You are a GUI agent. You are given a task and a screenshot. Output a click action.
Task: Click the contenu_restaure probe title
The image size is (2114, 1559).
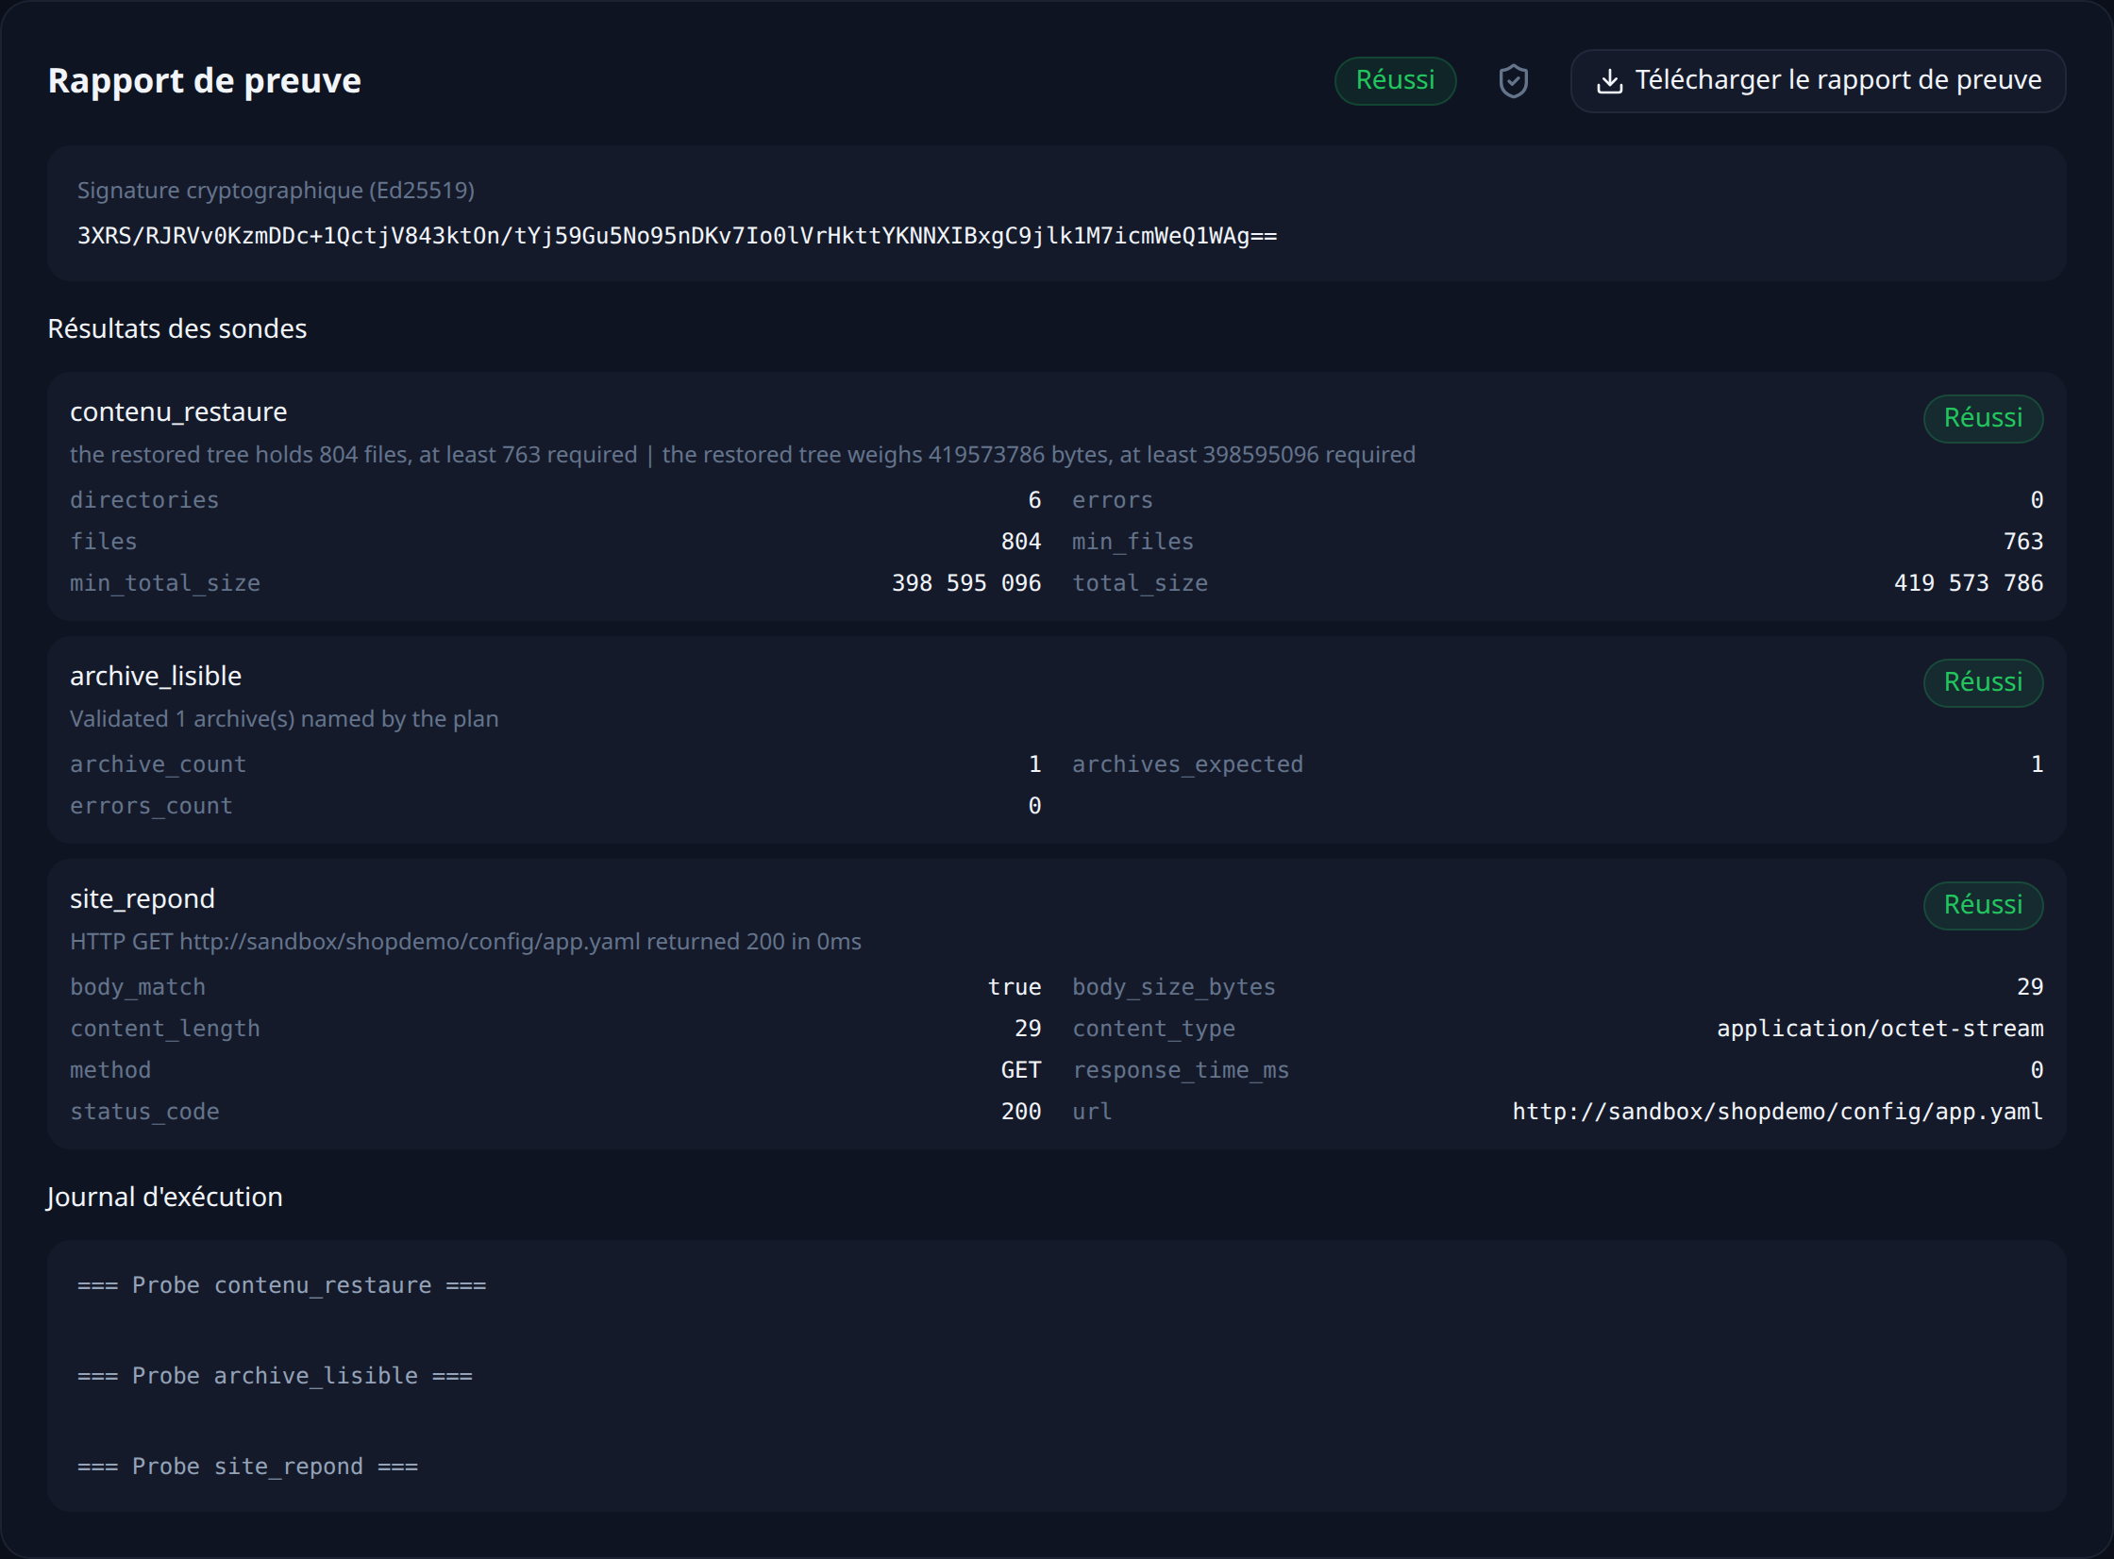[178, 412]
